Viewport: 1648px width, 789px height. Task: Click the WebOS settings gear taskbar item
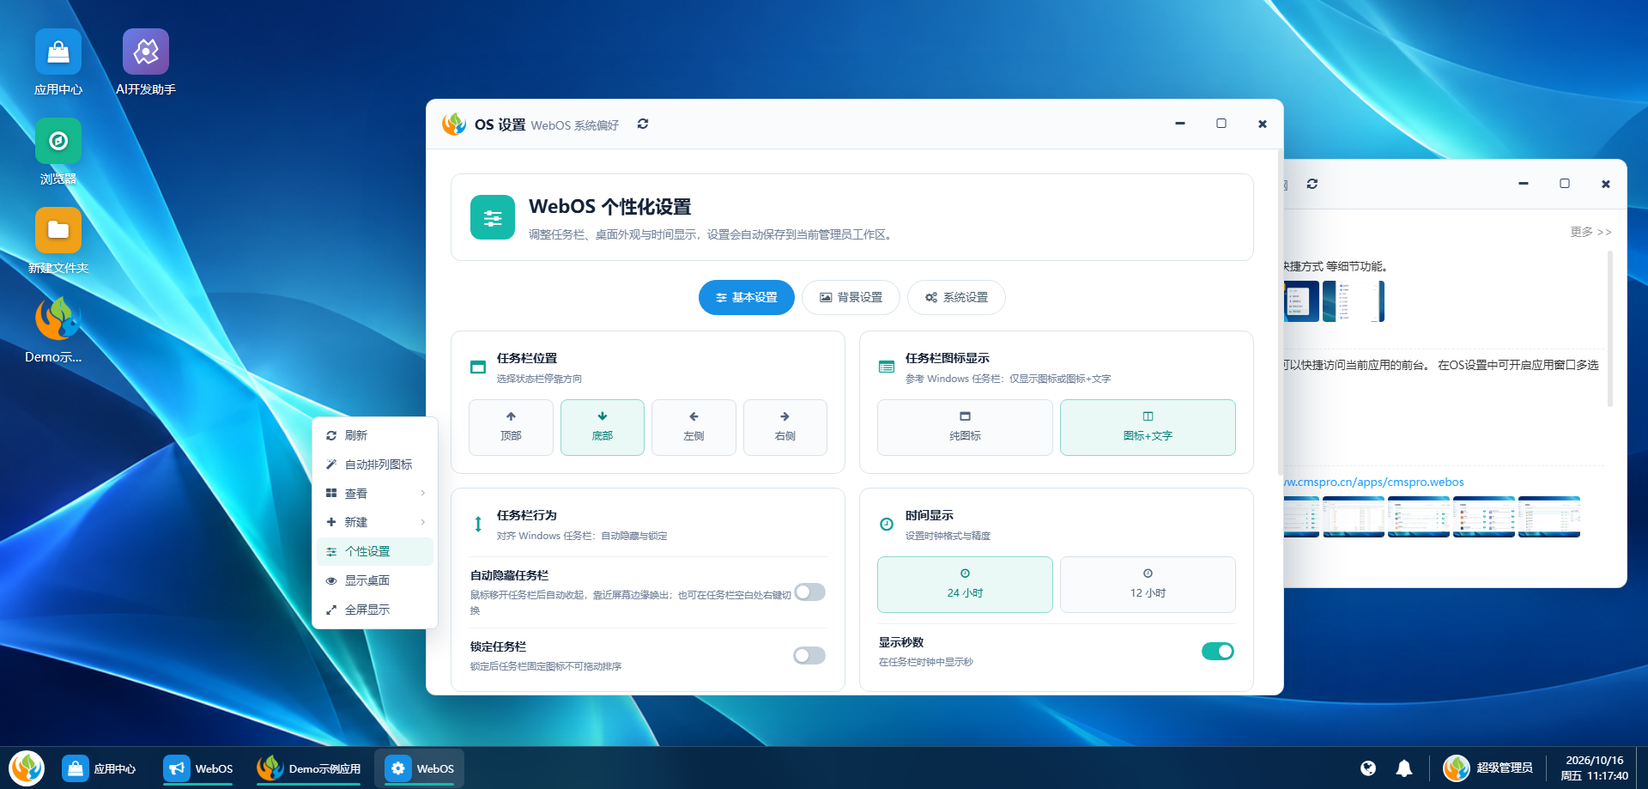coord(420,768)
